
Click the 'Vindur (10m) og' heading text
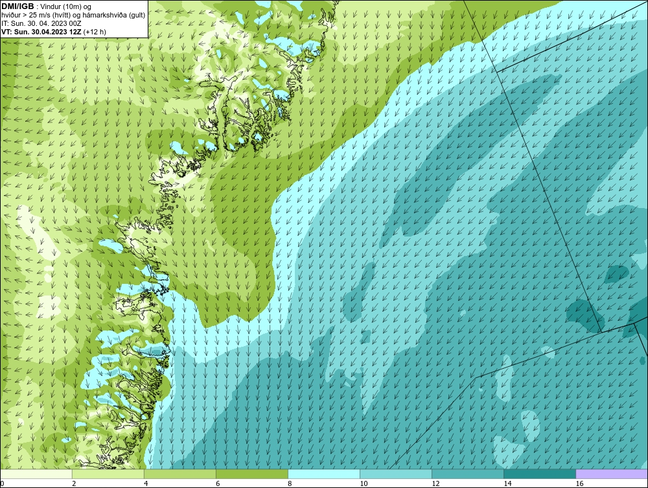coord(66,6)
